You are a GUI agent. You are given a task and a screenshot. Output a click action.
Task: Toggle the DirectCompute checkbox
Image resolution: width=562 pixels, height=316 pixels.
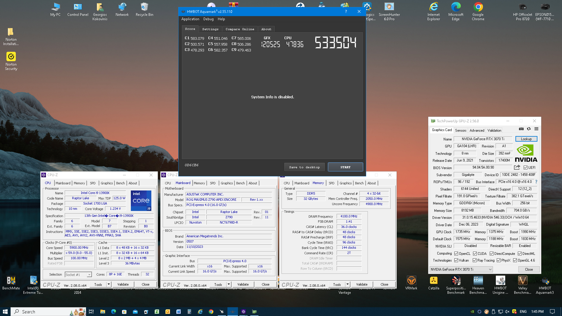coord(491,254)
